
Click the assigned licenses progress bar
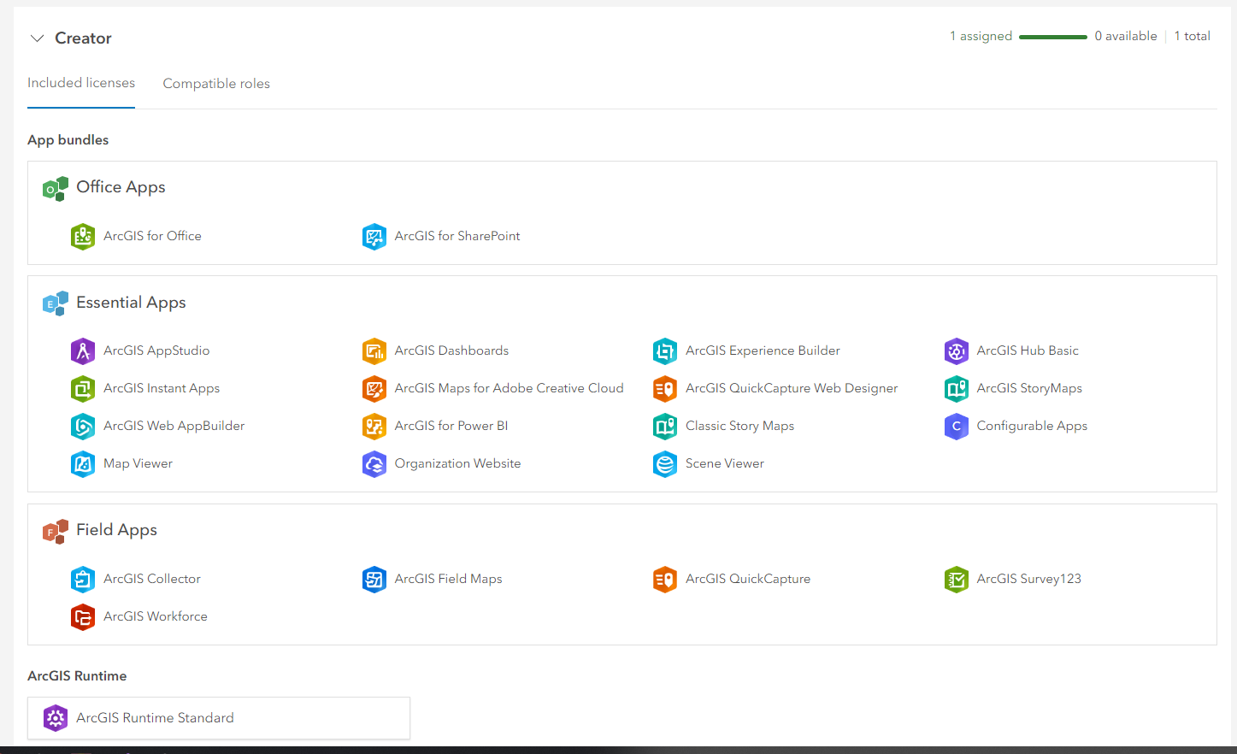point(1053,37)
